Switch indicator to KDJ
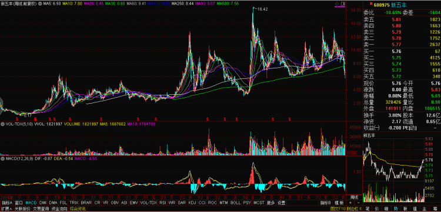 192,203
